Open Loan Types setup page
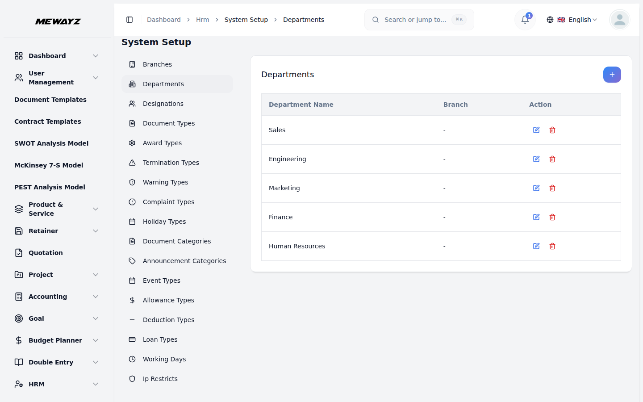Viewport: 643px width, 402px height. (177, 339)
